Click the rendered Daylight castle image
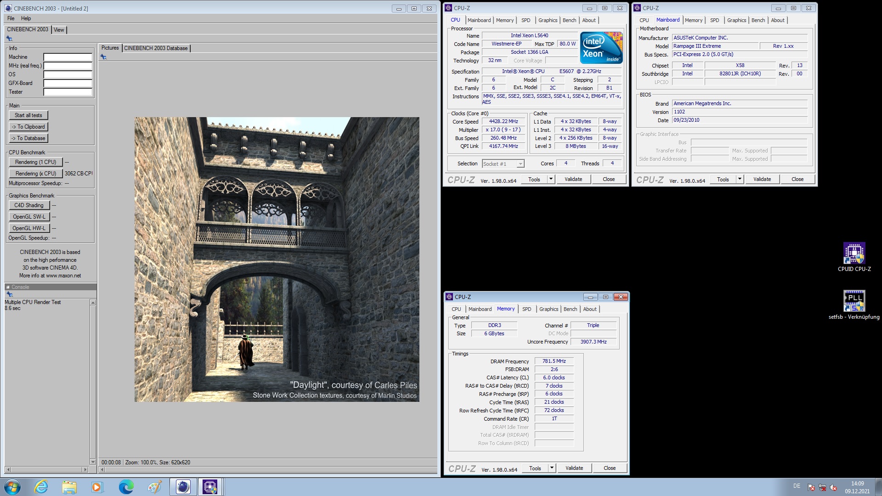 point(277,259)
